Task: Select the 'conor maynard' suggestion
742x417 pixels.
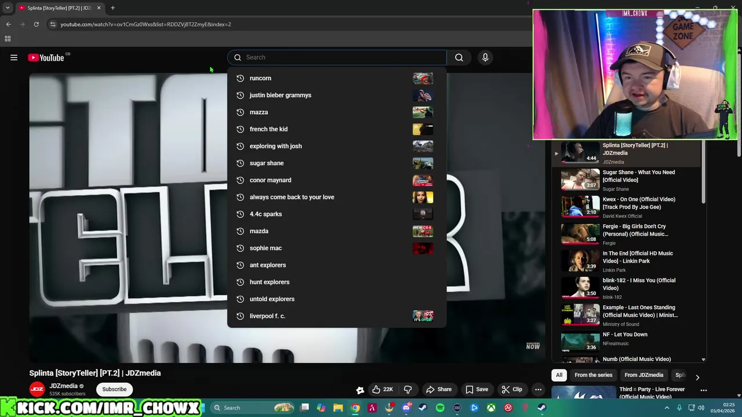Action: tap(337, 180)
